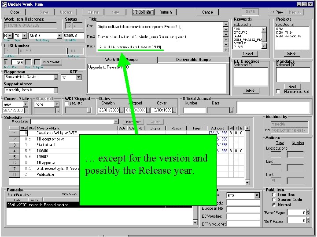The height and width of the screenshot is (237, 317).
Task: Open the WKI Stopped date picker button
Action: click(89, 110)
